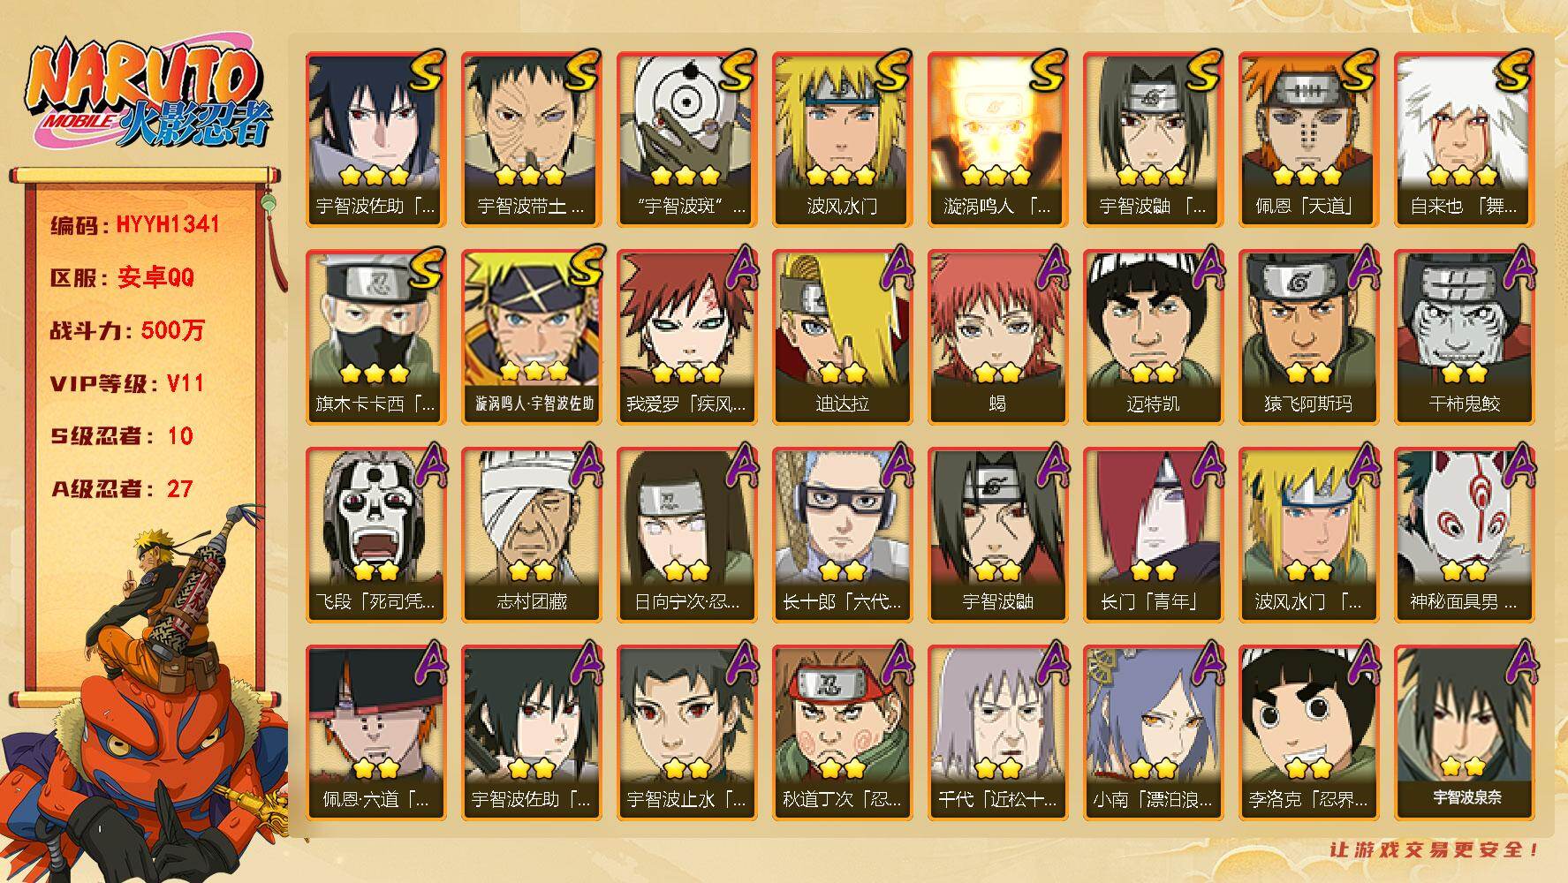The width and height of the screenshot is (1568, 883).
Task: Select the 干柿鬼鲛 character card
Action: pyautogui.click(x=1464, y=337)
